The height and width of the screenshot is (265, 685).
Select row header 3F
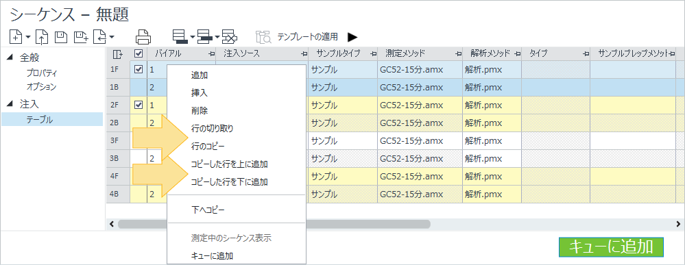[x=118, y=140]
